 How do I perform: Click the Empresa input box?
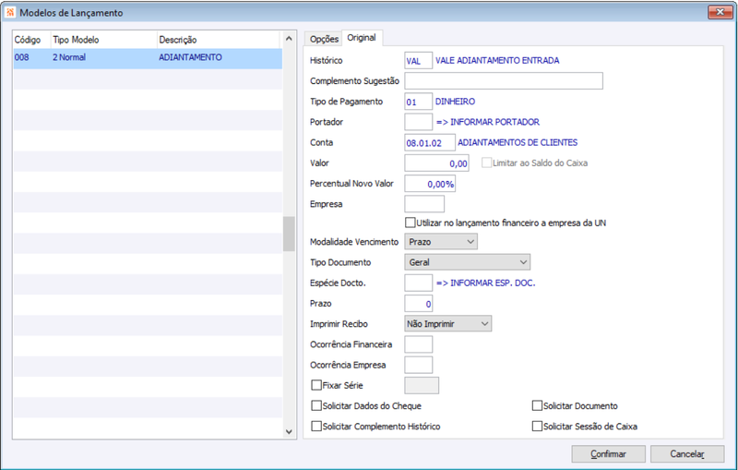(x=424, y=204)
